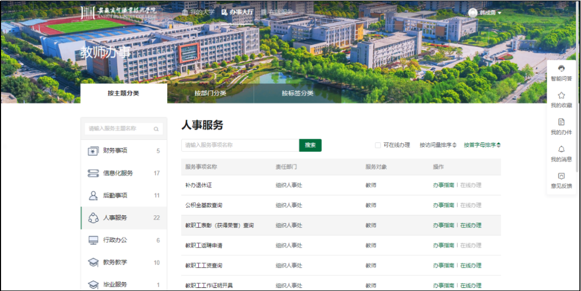Image resolution: width=581 pixels, height=291 pixels.
Task: Open the 意见反馈 feedback icon
Action: pos(561,176)
